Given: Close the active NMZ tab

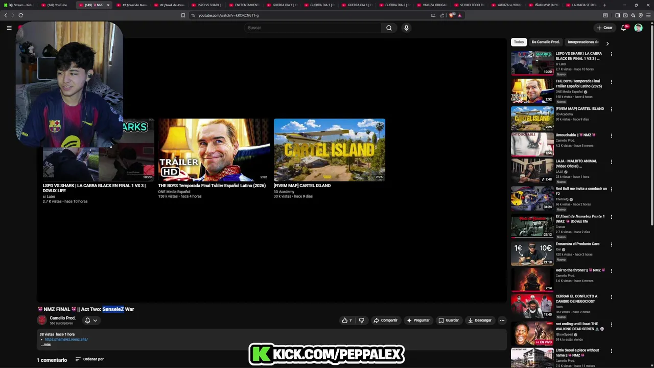Looking at the screenshot, I should click(x=108, y=5).
